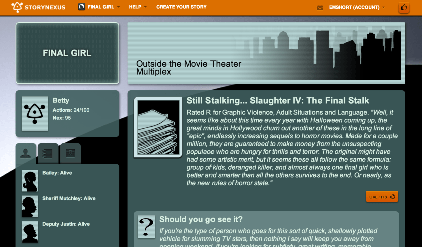This screenshot has height=247, width=422.
Task: Click the stack of papers story card image
Action: click(158, 127)
